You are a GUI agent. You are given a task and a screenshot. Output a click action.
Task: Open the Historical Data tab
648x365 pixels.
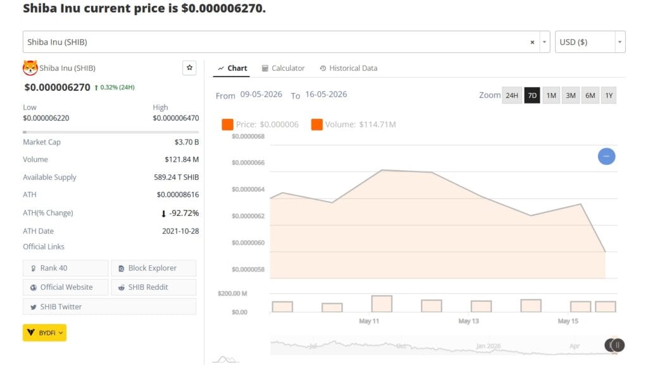point(349,68)
